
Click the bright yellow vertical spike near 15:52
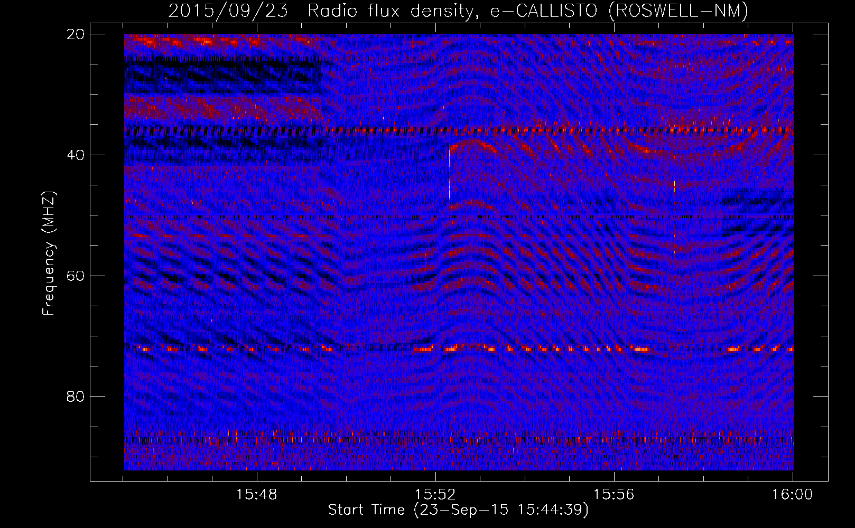(449, 174)
